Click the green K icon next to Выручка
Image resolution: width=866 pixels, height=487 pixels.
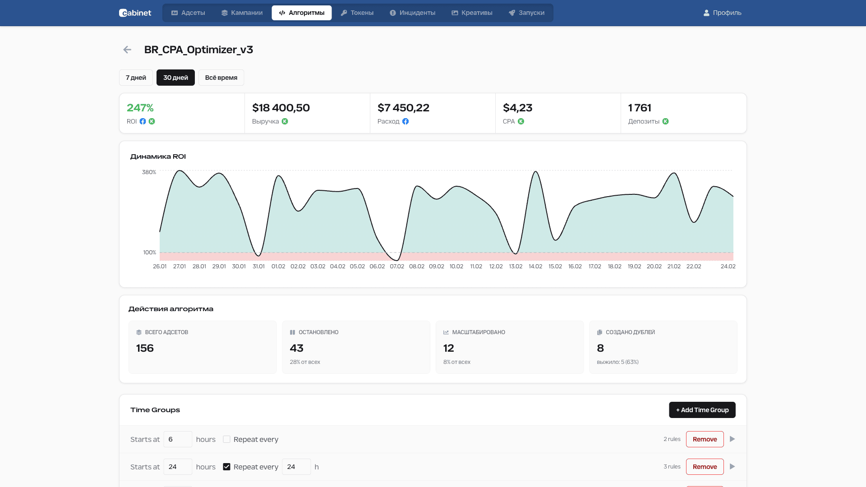[x=285, y=121]
